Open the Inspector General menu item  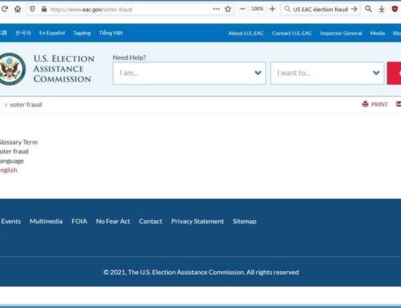[341, 33]
